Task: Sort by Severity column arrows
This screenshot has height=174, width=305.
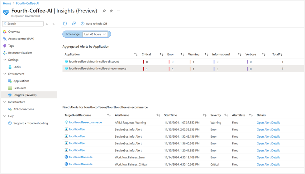Action: point(226,115)
